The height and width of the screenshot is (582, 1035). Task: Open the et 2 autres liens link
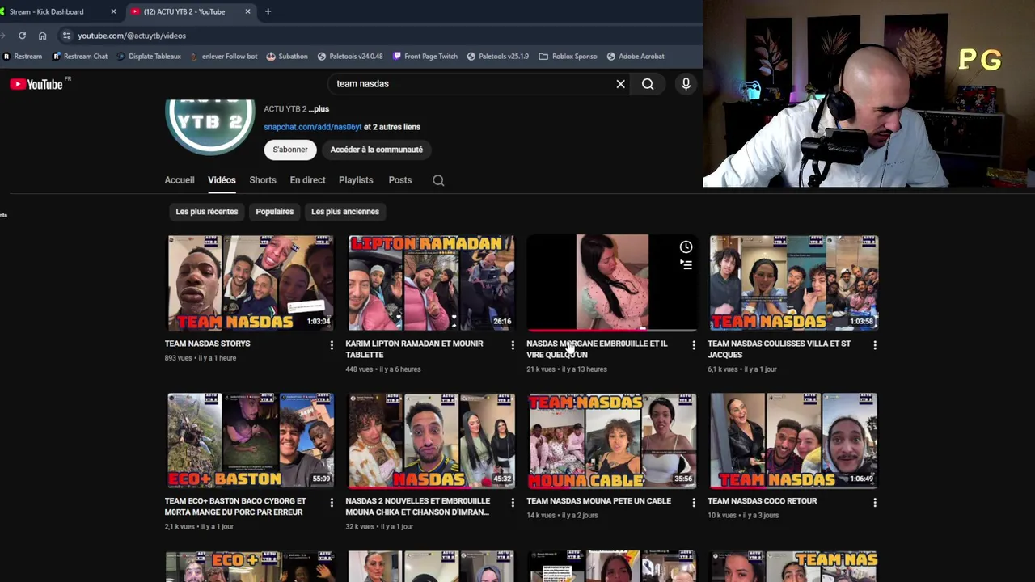392,127
